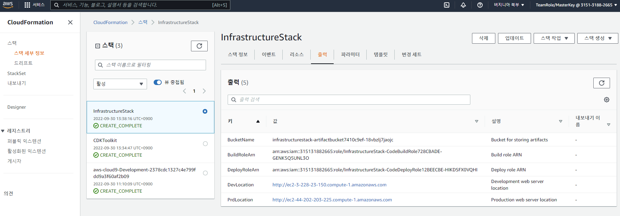The image size is (620, 216).
Task: Open the PrdLocation URL link
Action: (x=332, y=200)
